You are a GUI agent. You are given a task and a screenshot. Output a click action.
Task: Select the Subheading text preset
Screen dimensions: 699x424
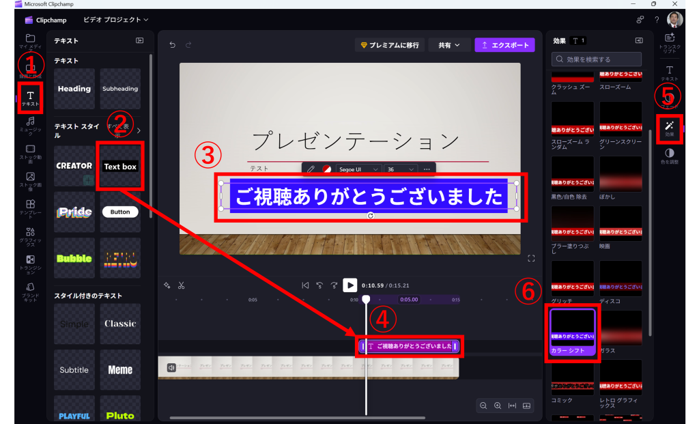click(120, 89)
